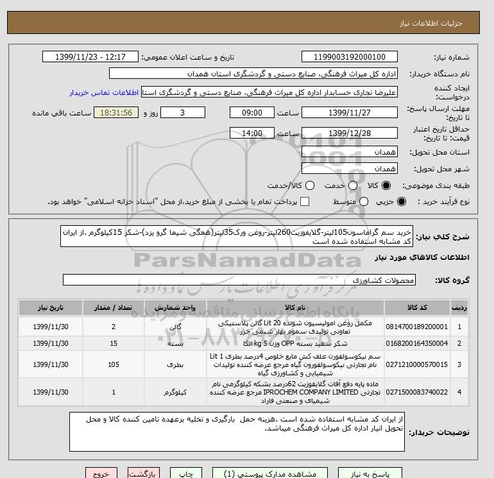Click the تاریخ نیاز column header
This screenshot has width=494, height=478.
(51, 307)
